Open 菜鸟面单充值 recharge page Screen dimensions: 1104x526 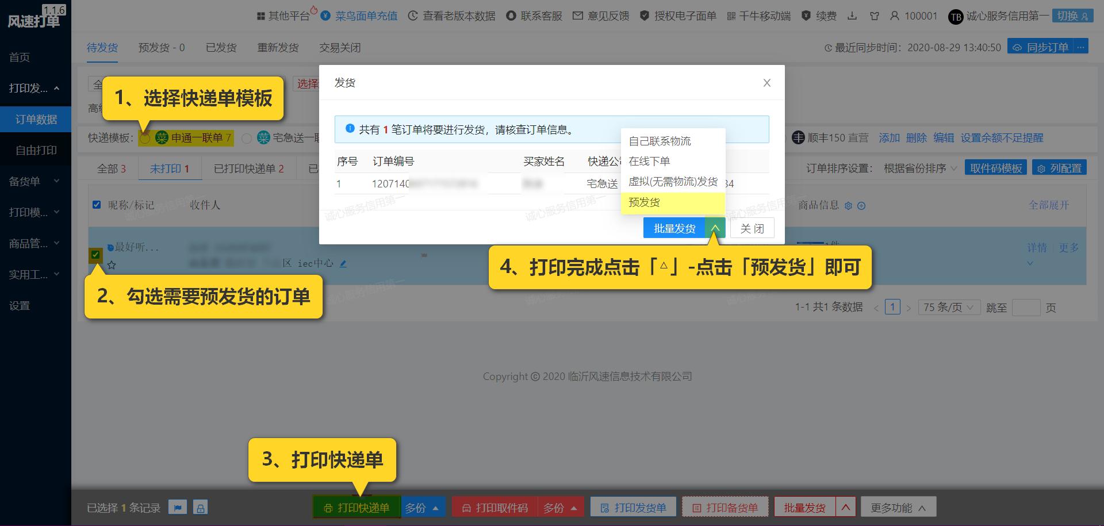click(368, 16)
